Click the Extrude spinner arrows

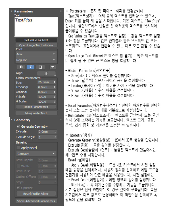[55, 132]
